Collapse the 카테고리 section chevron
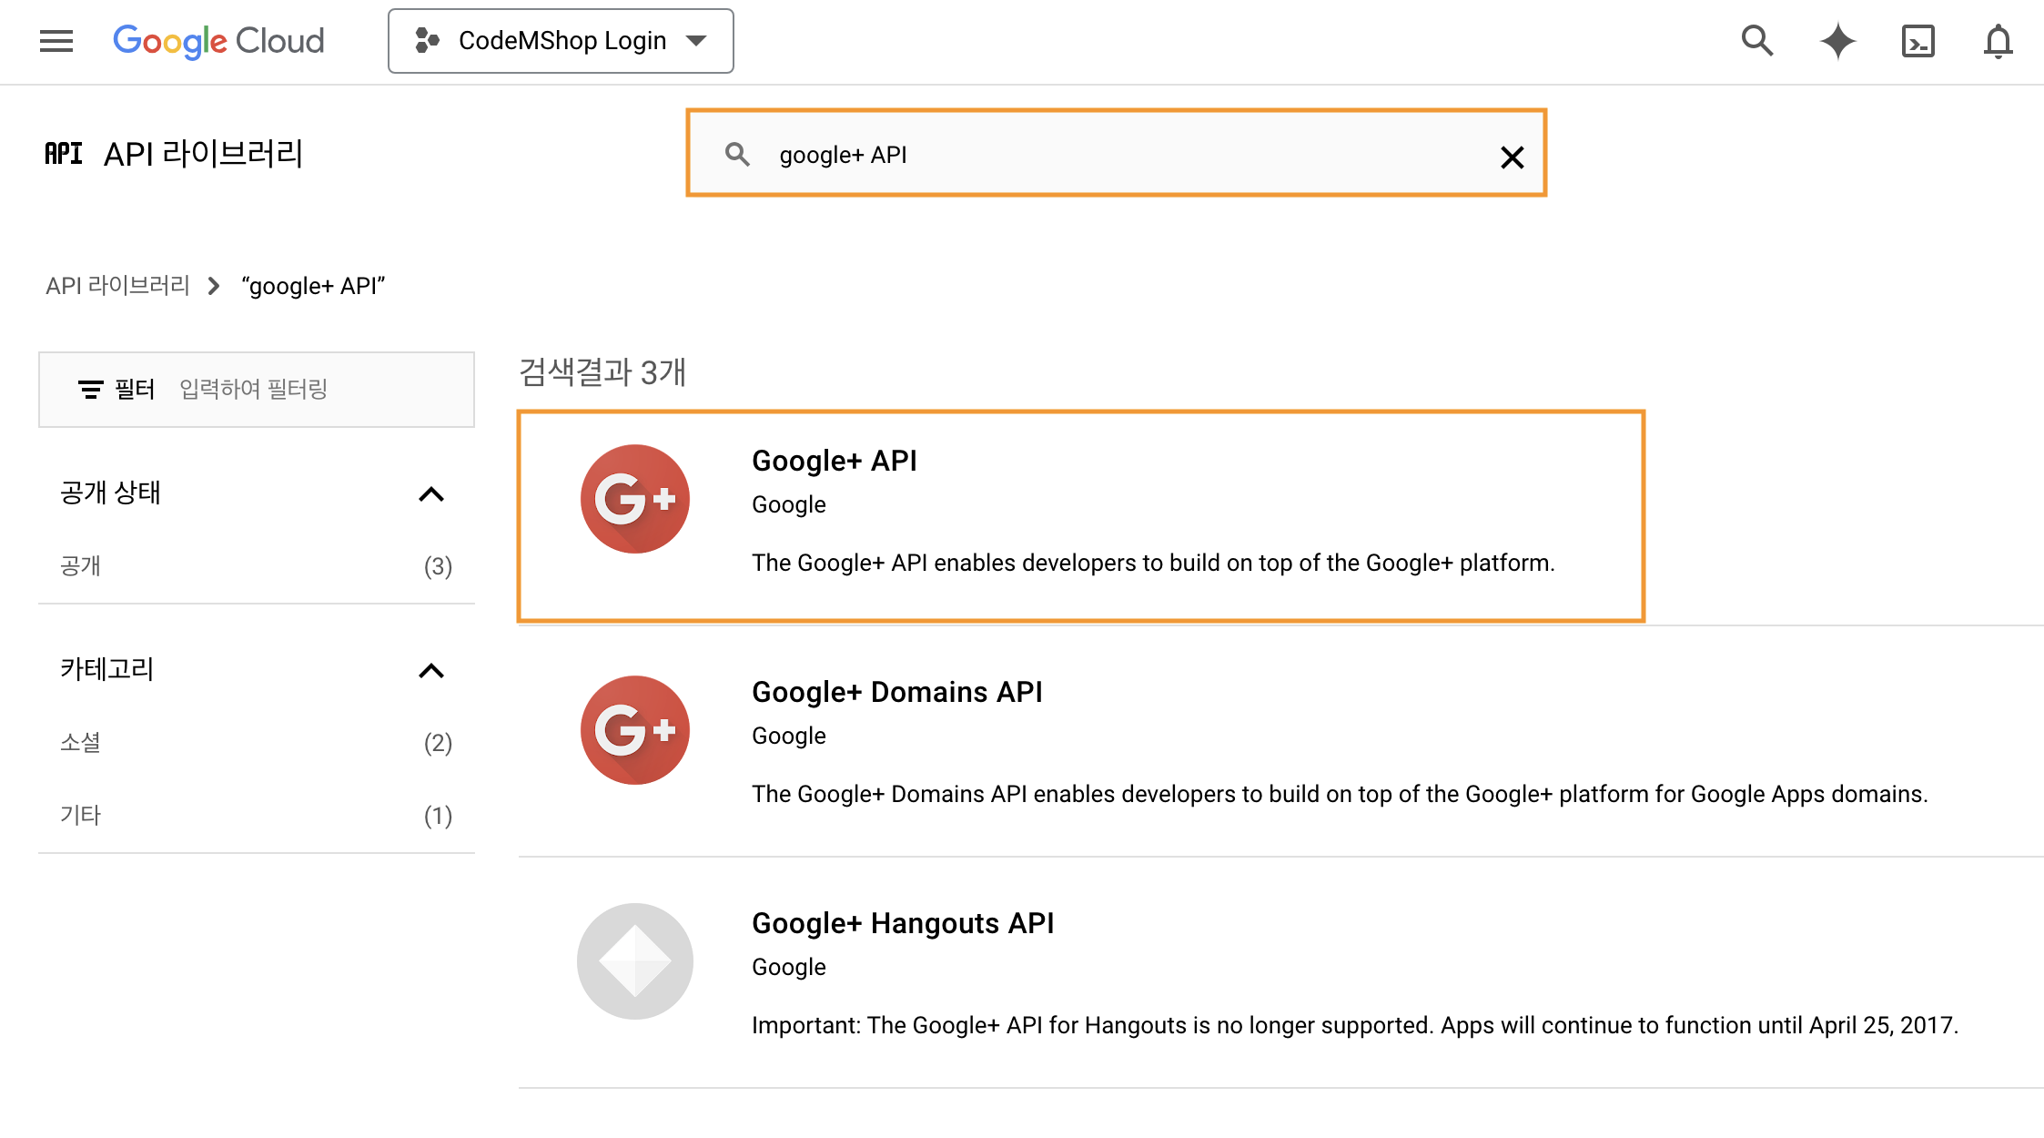Screen dimensions: 2044x1138 [x=430, y=671]
